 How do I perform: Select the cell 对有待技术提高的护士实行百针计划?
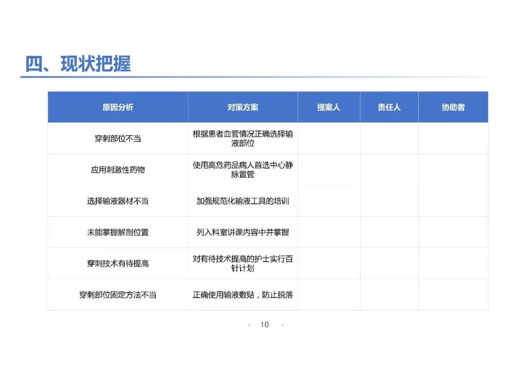[243, 263]
